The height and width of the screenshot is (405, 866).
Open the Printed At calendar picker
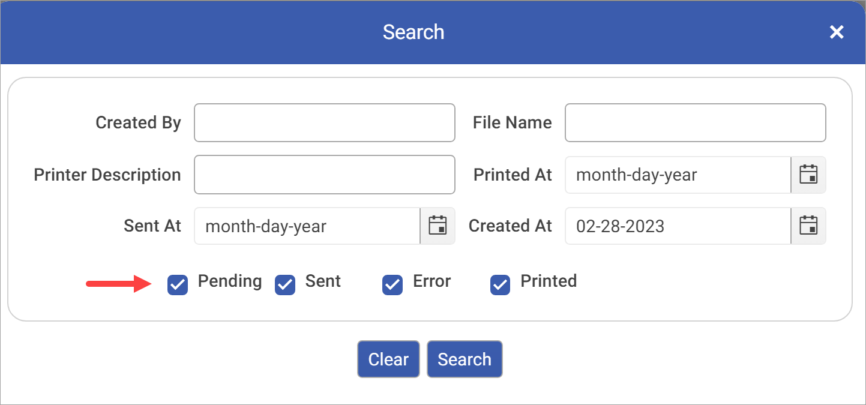[808, 175]
